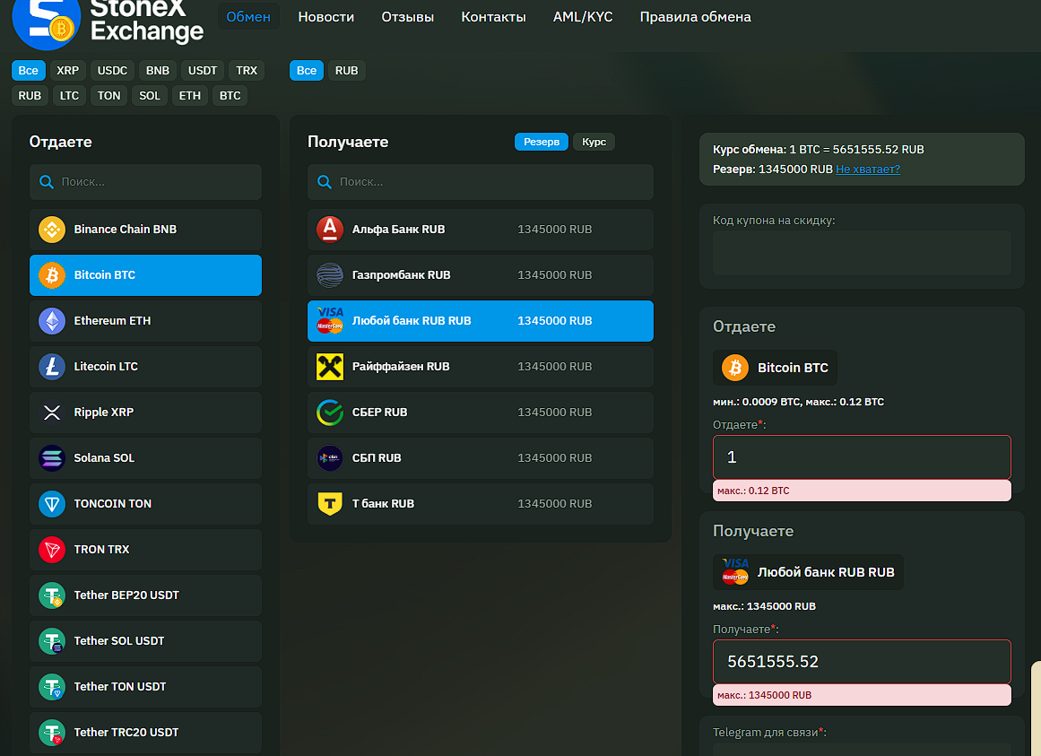Open the AML/KYC page

[583, 17]
